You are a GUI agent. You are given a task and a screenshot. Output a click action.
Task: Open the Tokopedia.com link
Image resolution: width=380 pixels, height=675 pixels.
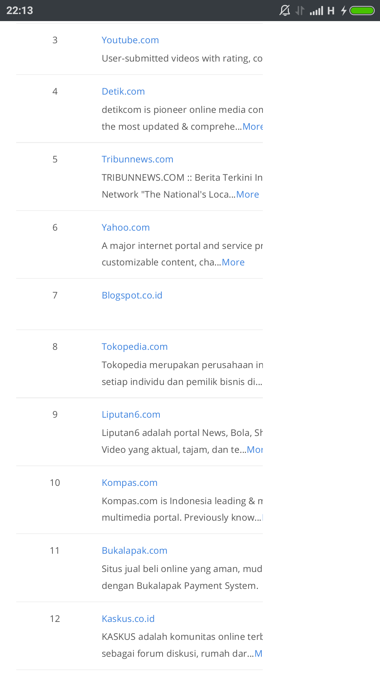(135, 347)
